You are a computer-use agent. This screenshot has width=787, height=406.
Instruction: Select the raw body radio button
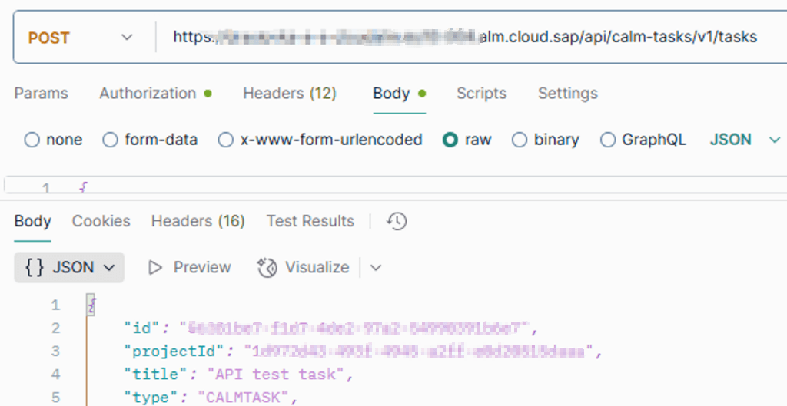tap(450, 140)
